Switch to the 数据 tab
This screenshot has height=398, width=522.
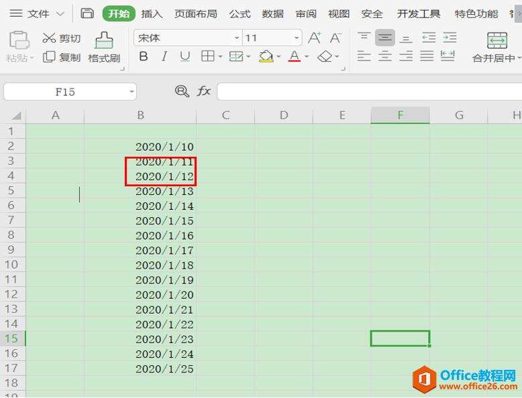272,13
